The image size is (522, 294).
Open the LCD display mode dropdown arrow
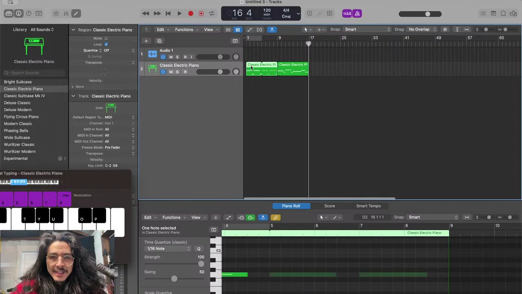click(x=298, y=13)
